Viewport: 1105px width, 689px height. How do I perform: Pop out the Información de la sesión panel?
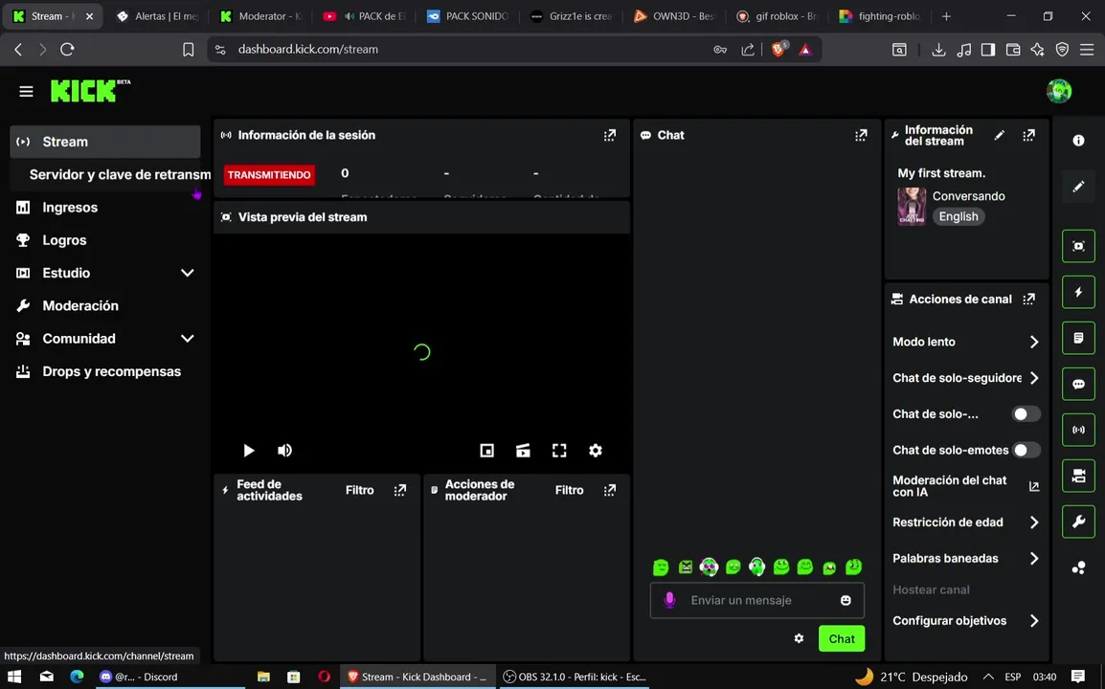point(610,135)
